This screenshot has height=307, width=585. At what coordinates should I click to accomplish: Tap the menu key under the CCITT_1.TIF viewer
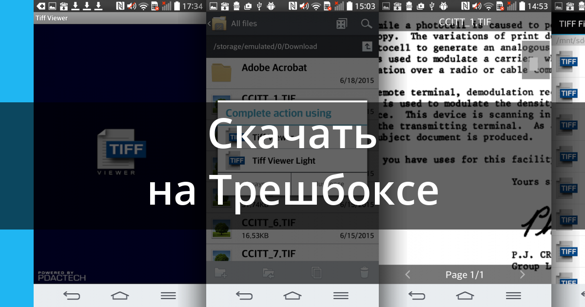513,295
